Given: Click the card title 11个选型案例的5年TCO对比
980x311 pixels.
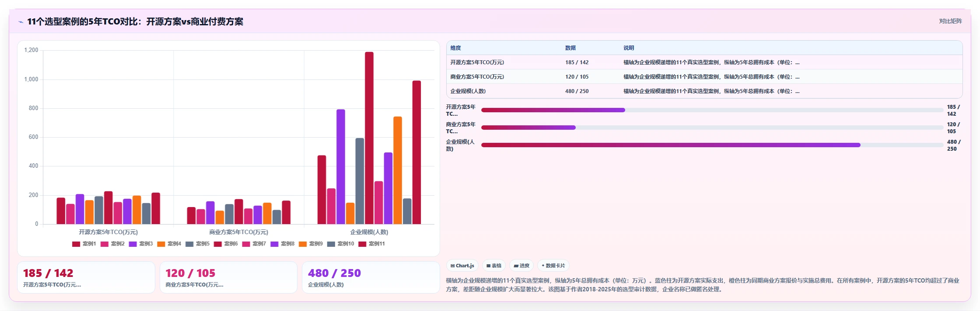Looking at the screenshot, I should (135, 22).
